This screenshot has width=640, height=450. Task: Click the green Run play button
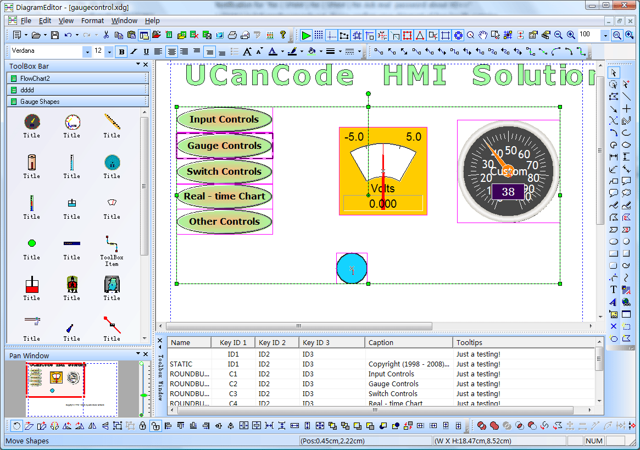(306, 35)
